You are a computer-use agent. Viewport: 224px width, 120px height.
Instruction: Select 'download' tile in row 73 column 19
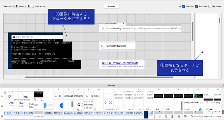point(188,106)
